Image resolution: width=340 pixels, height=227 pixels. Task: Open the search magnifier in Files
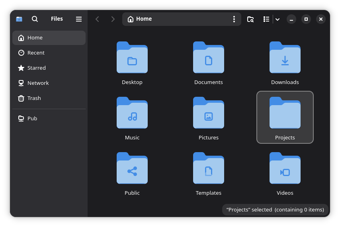pyautogui.click(x=35, y=19)
